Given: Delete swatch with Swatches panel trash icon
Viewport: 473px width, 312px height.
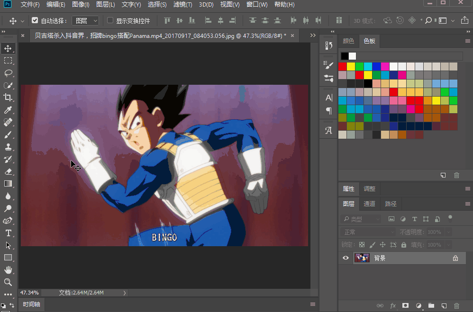Looking at the screenshot, I should pyautogui.click(x=457, y=175).
